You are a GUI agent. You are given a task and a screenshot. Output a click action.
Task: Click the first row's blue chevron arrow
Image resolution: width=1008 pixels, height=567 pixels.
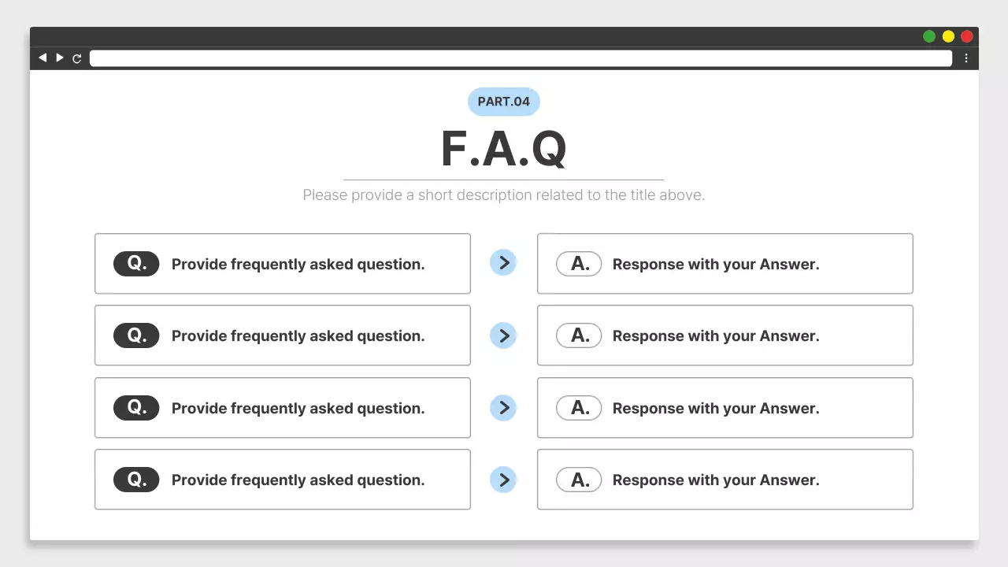(x=503, y=263)
